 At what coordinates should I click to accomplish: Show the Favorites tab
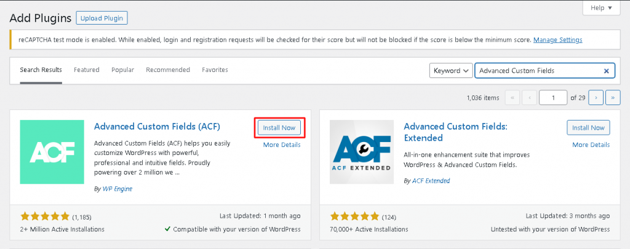coord(215,70)
